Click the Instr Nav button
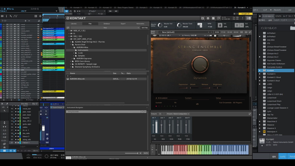Screen dimensions: 295x166 point(144,28)
